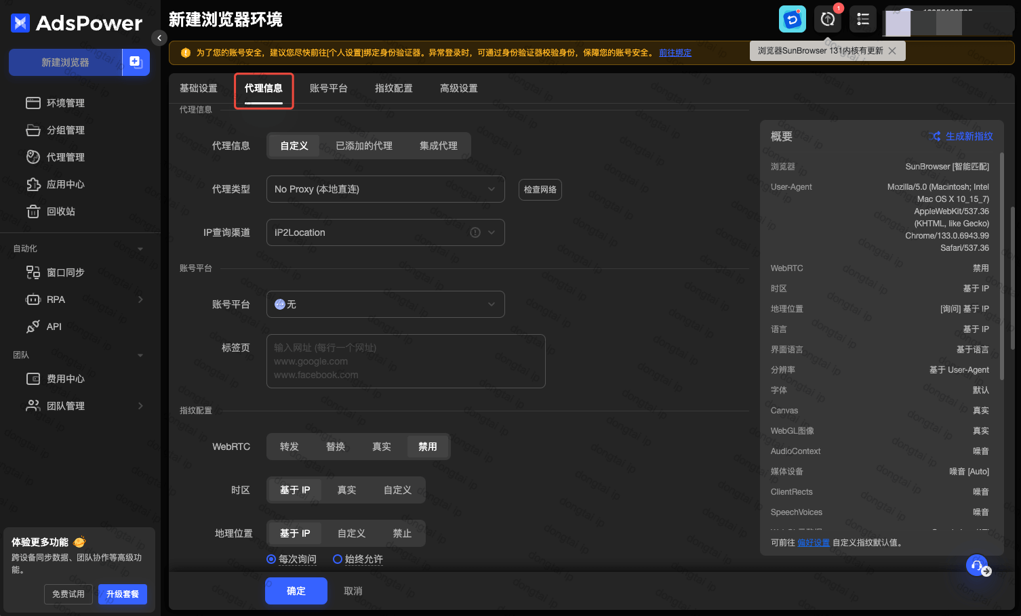The image size is (1021, 616).
Task: Click the 生成新指纹 refresh icon
Action: [936, 136]
